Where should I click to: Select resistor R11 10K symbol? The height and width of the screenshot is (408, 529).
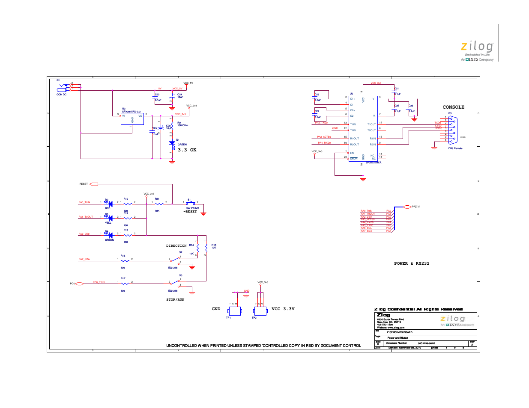(x=159, y=204)
